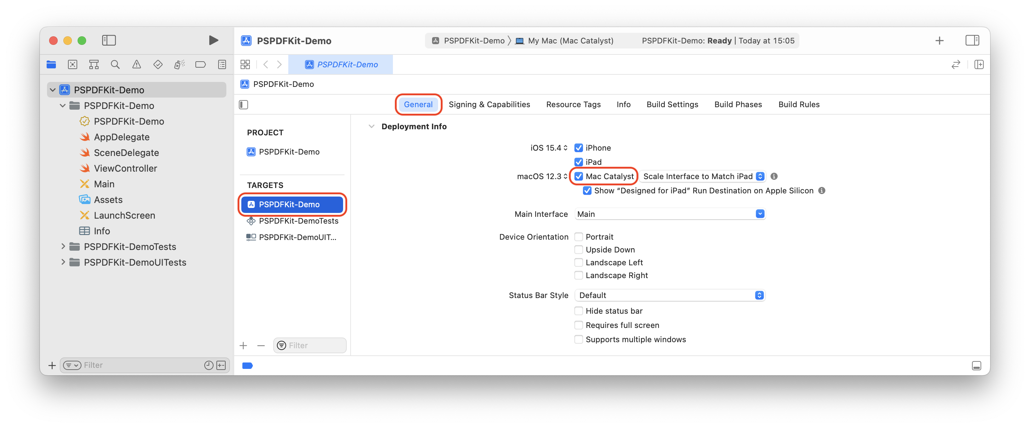Enable Portrait orientation
The image size is (1030, 428).
(578, 236)
